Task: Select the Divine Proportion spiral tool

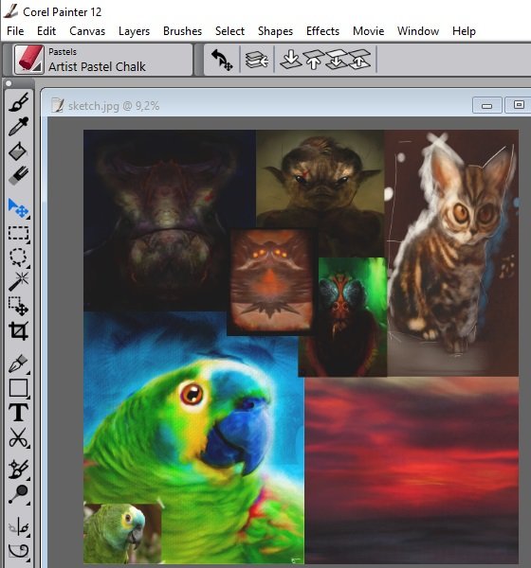Action: (x=19, y=551)
